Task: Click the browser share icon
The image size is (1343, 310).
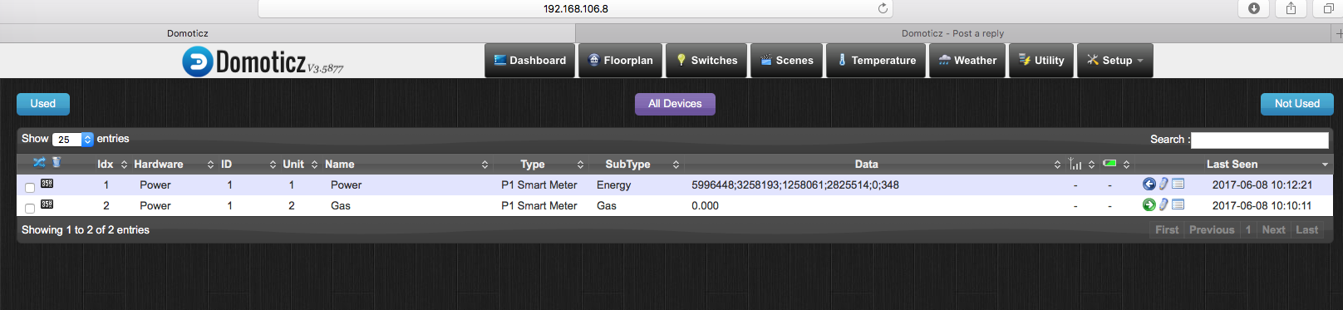Action: [1291, 8]
